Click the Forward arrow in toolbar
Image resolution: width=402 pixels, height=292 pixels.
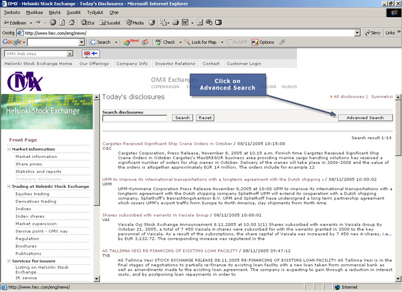[x=38, y=22]
